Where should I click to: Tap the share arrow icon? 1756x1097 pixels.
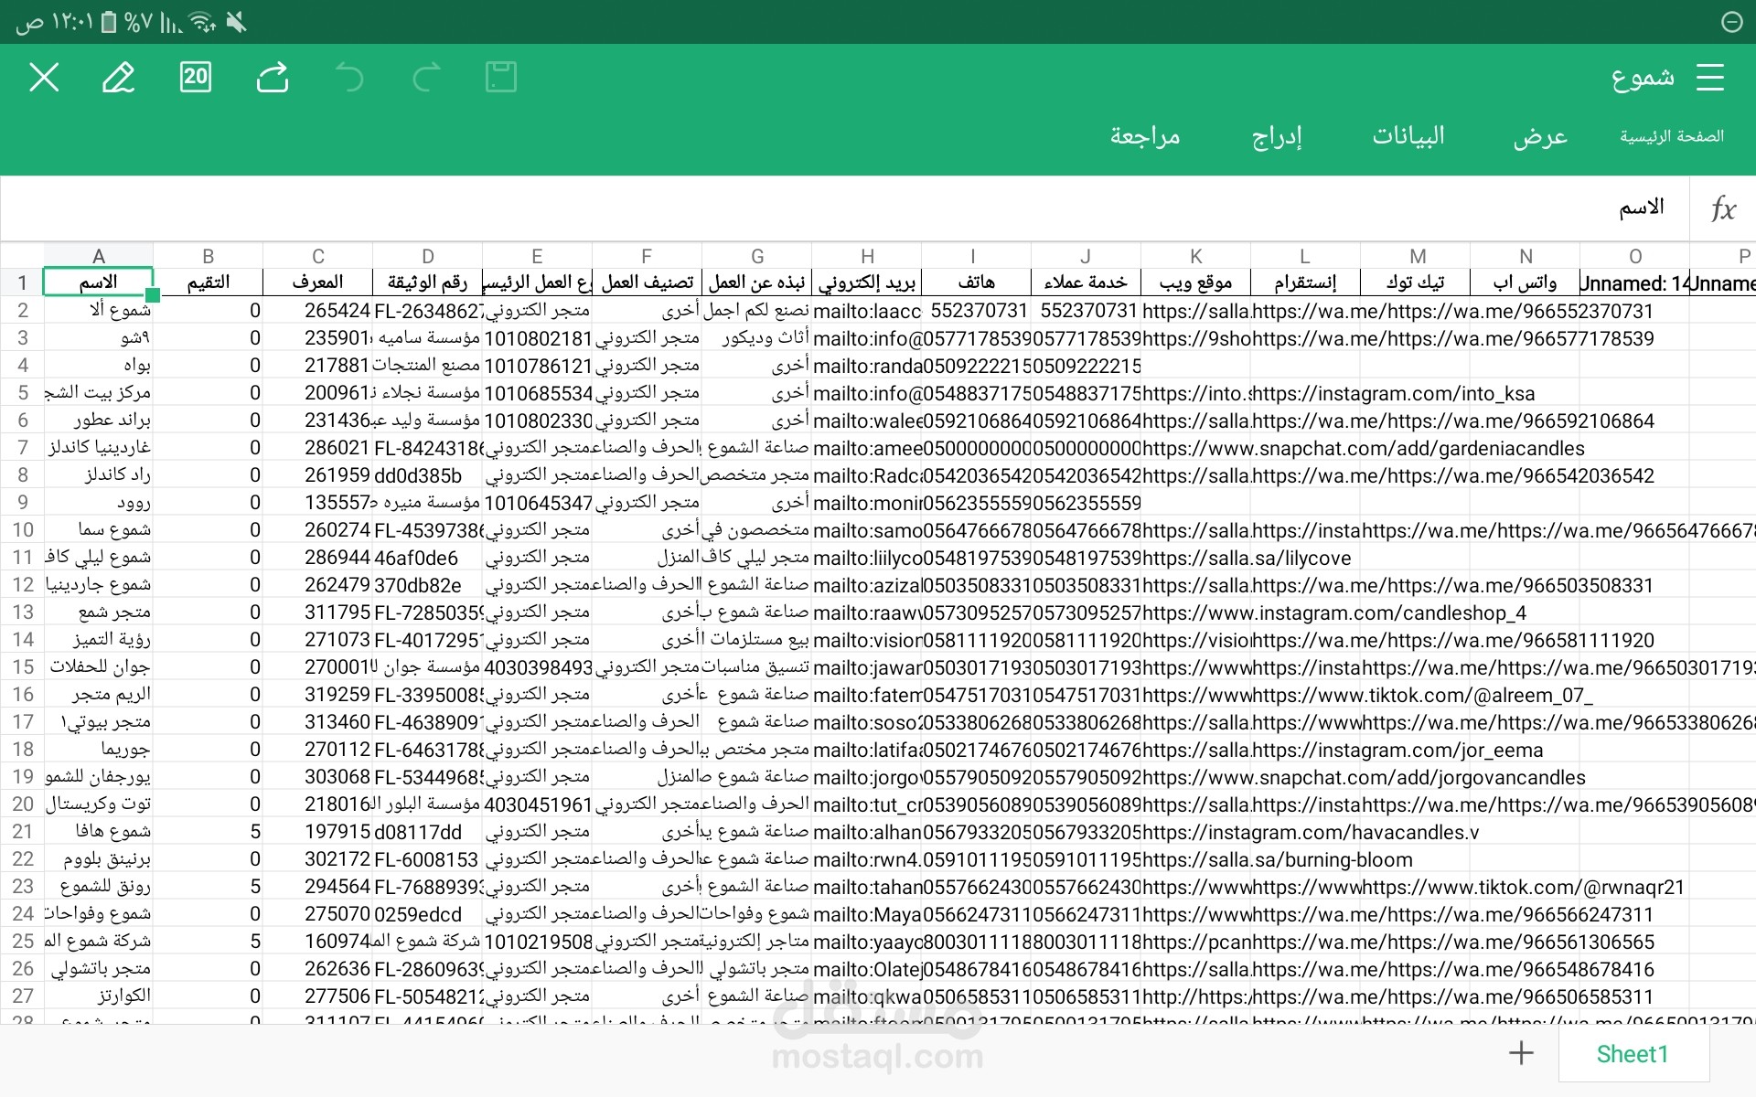point(273,78)
